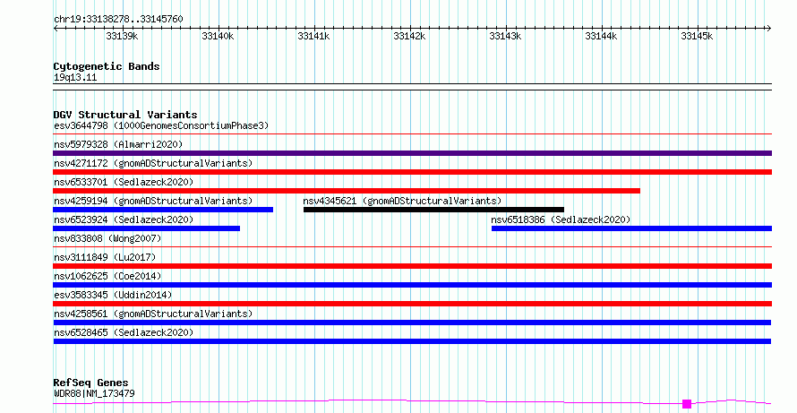Click the nsv6518386 (Sedlazeck2020) label
The height and width of the screenshot is (413, 797).
click(x=561, y=219)
